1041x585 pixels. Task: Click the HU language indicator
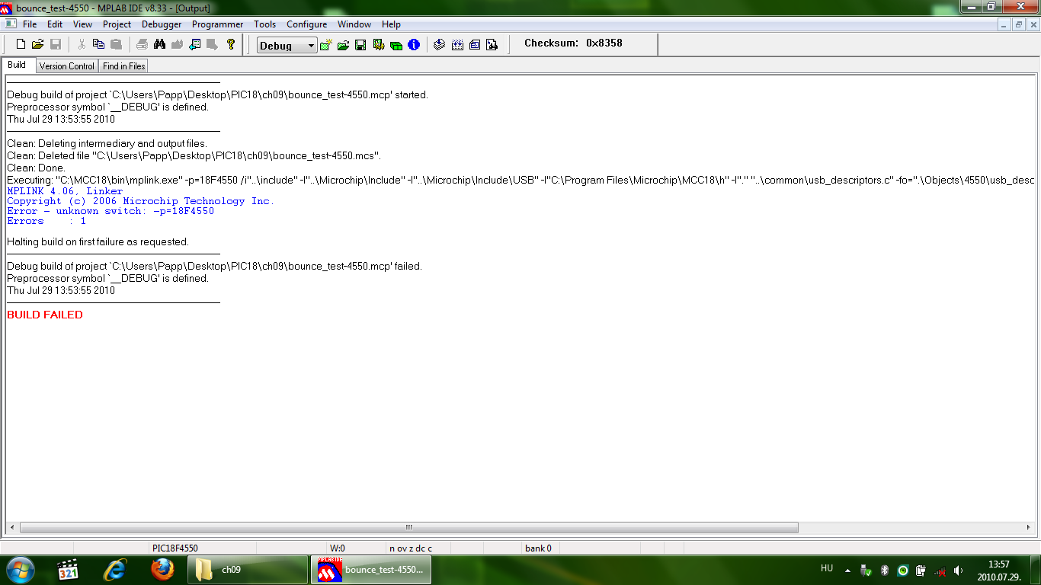pos(827,568)
